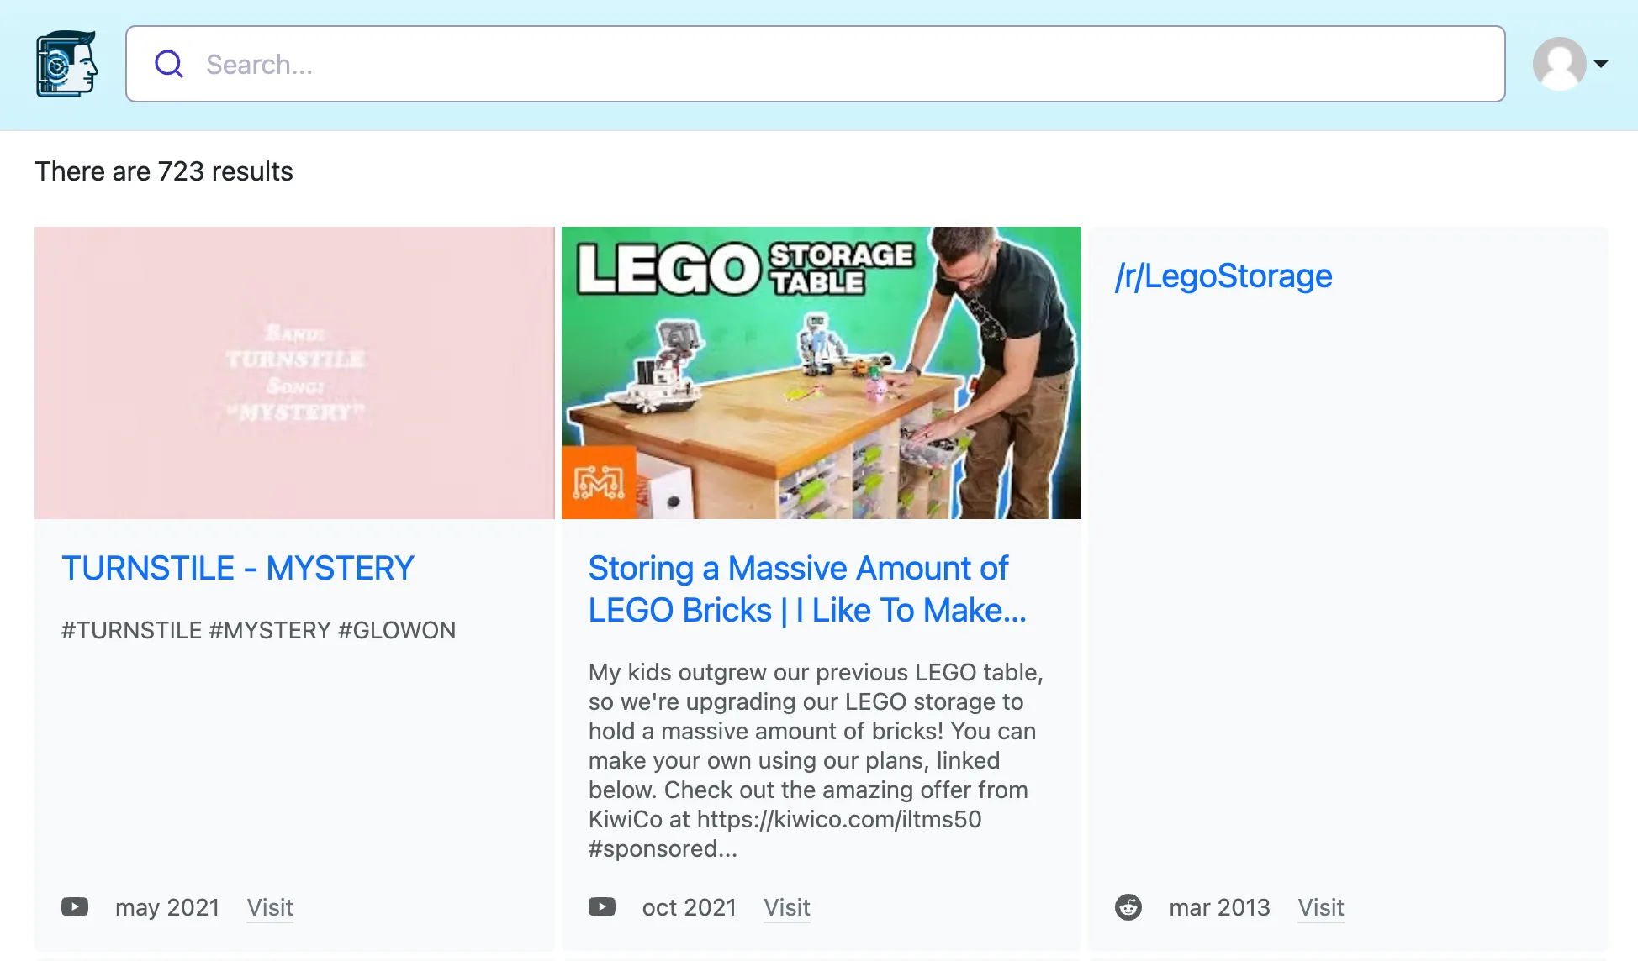Click the #TURNSTILE #MYSTERY #GLOWON description
Screen dimensions: 1638x961
click(258, 630)
